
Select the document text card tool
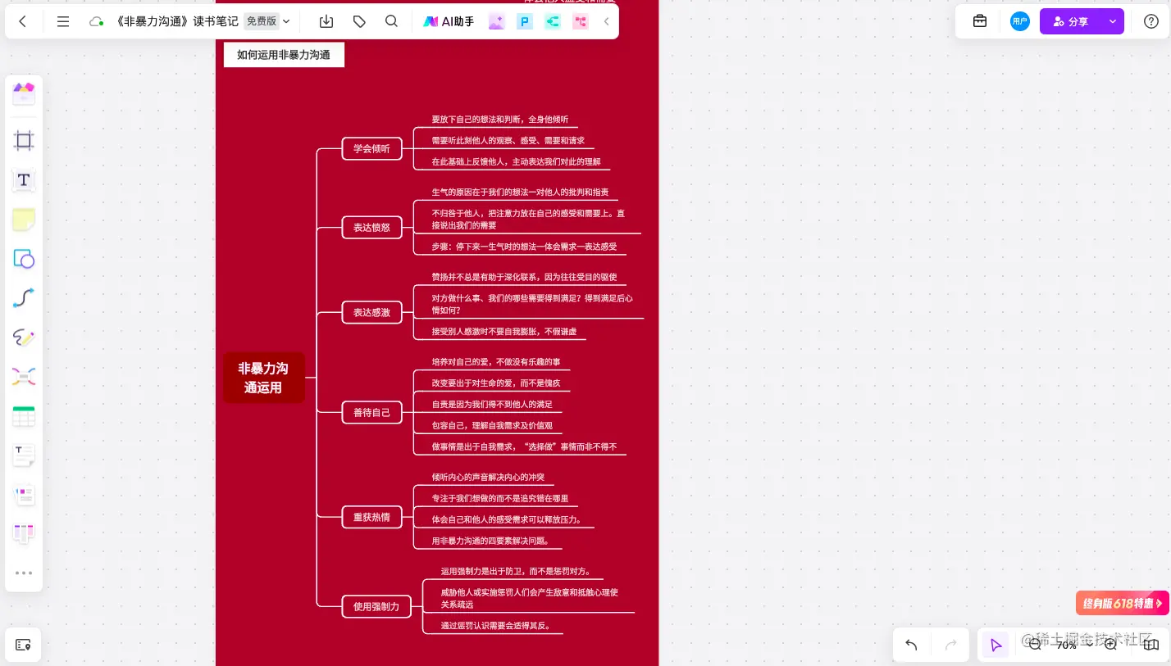click(24, 455)
